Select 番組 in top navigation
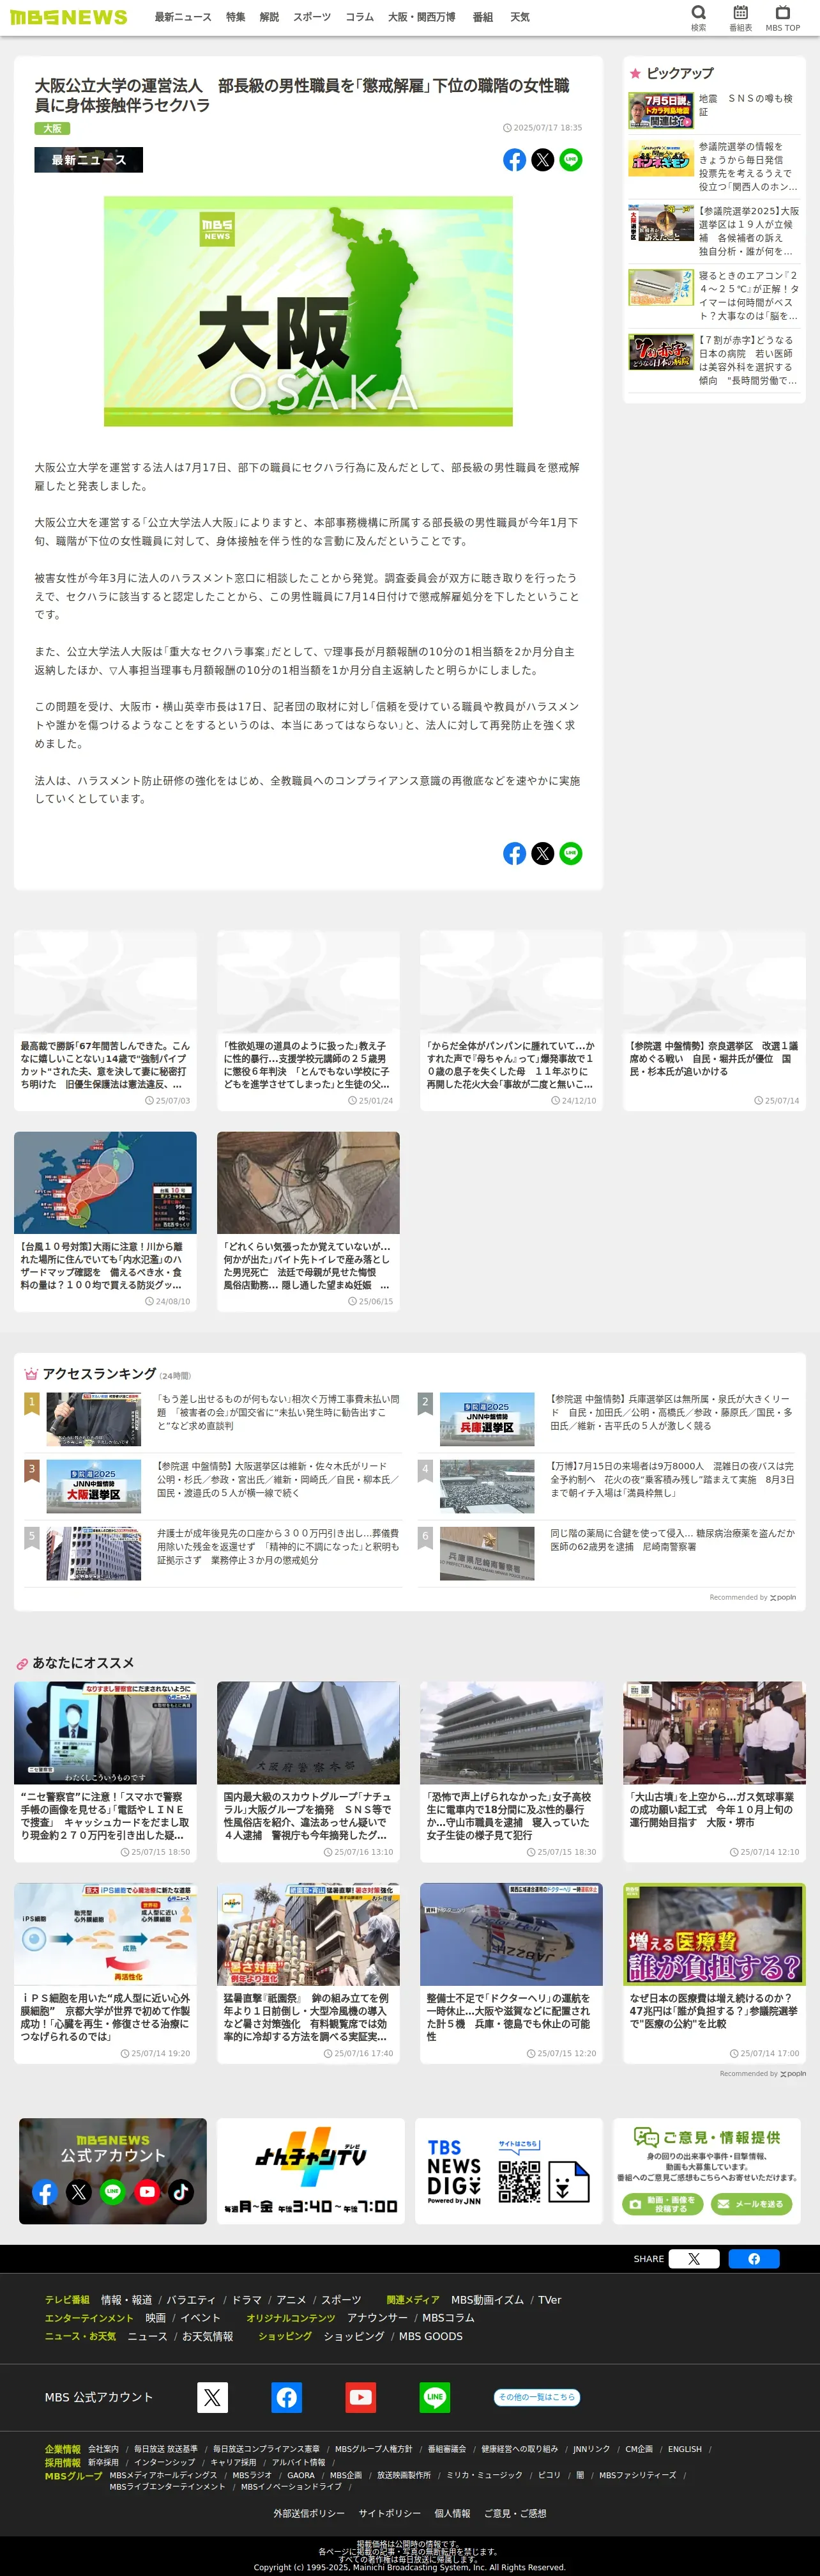This screenshot has height=2576, width=820. 482,17
